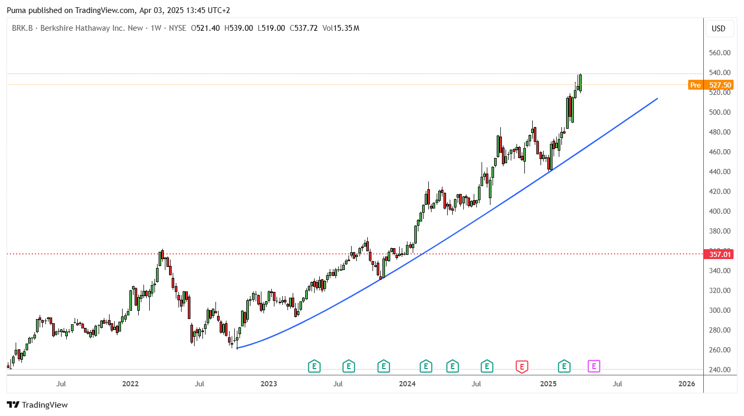744x416 pixels.
Task: Click the low value L519.00
Action: (x=271, y=28)
